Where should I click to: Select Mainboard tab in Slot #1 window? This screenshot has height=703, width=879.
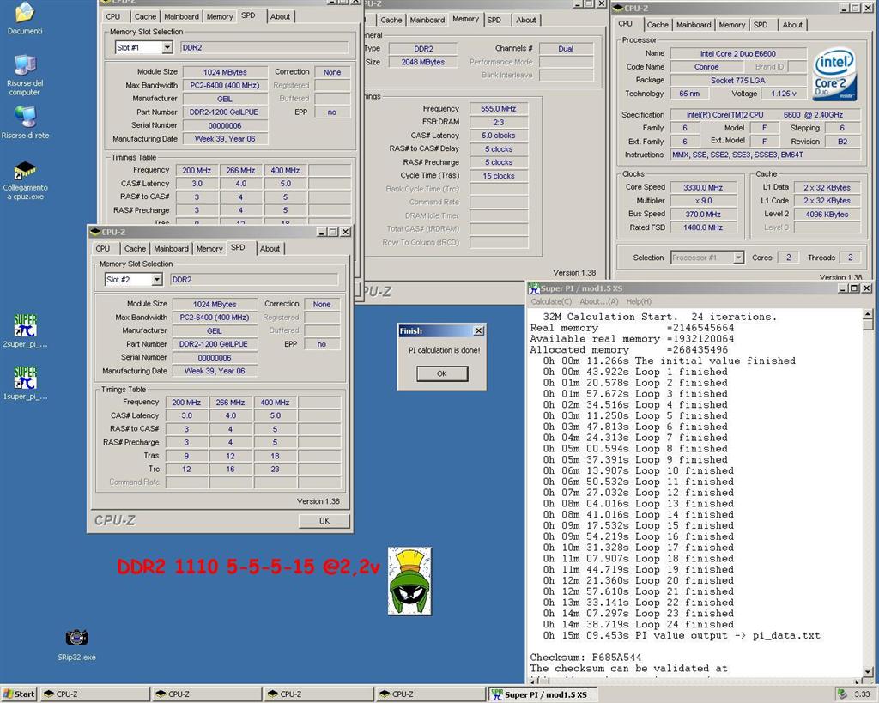click(x=181, y=17)
